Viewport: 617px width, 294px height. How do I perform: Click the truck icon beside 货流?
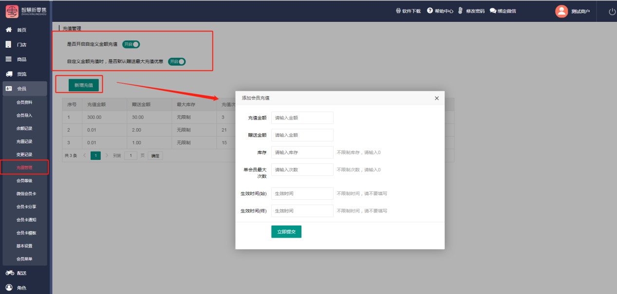click(9, 74)
